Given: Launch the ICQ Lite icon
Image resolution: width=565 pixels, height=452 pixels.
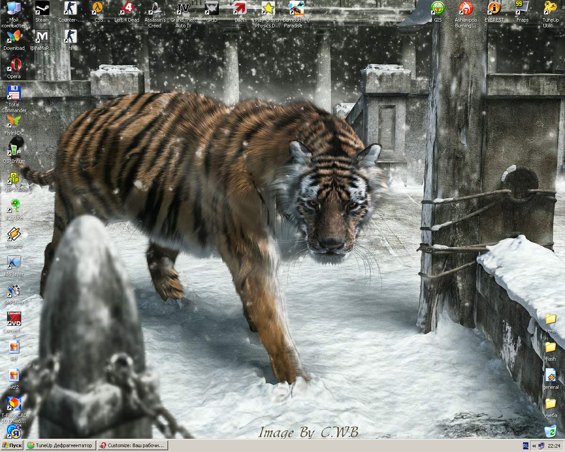Looking at the screenshot, I should [14, 210].
